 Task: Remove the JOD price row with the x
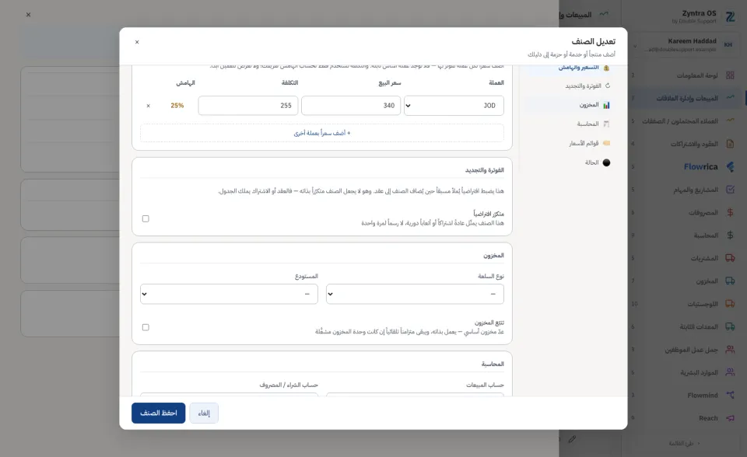click(148, 106)
